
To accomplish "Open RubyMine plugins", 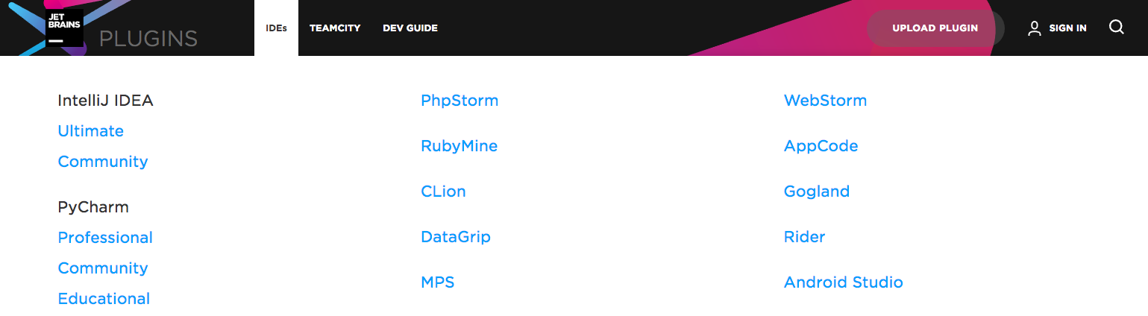I will pos(459,146).
